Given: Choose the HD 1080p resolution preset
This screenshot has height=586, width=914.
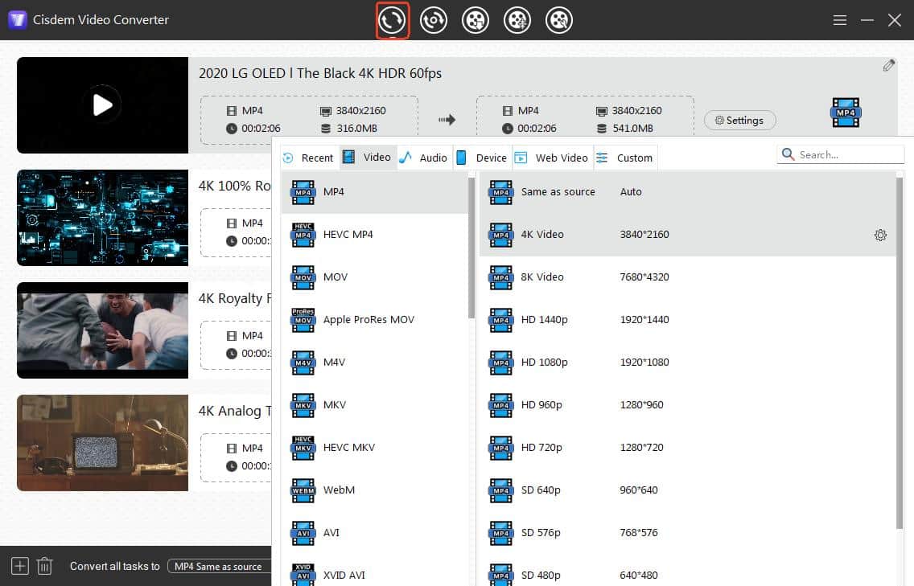Looking at the screenshot, I should point(544,363).
